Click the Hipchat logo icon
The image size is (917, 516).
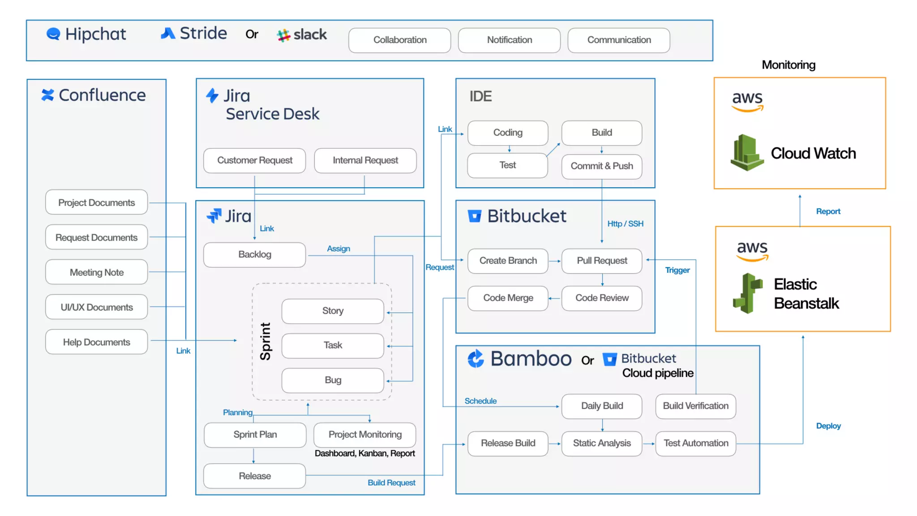click(53, 34)
